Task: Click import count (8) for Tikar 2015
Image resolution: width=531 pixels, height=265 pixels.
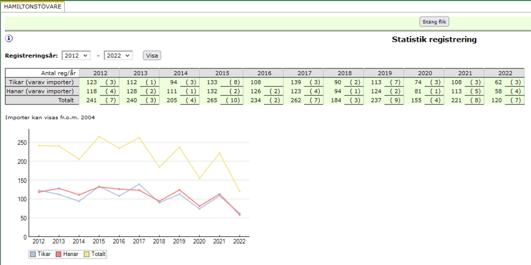Action: 235,82
